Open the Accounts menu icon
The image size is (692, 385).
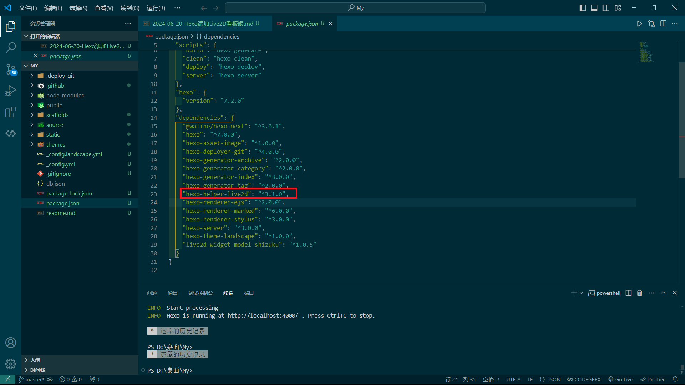tap(11, 343)
